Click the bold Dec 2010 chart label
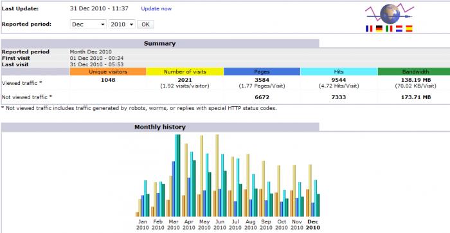 (x=313, y=225)
